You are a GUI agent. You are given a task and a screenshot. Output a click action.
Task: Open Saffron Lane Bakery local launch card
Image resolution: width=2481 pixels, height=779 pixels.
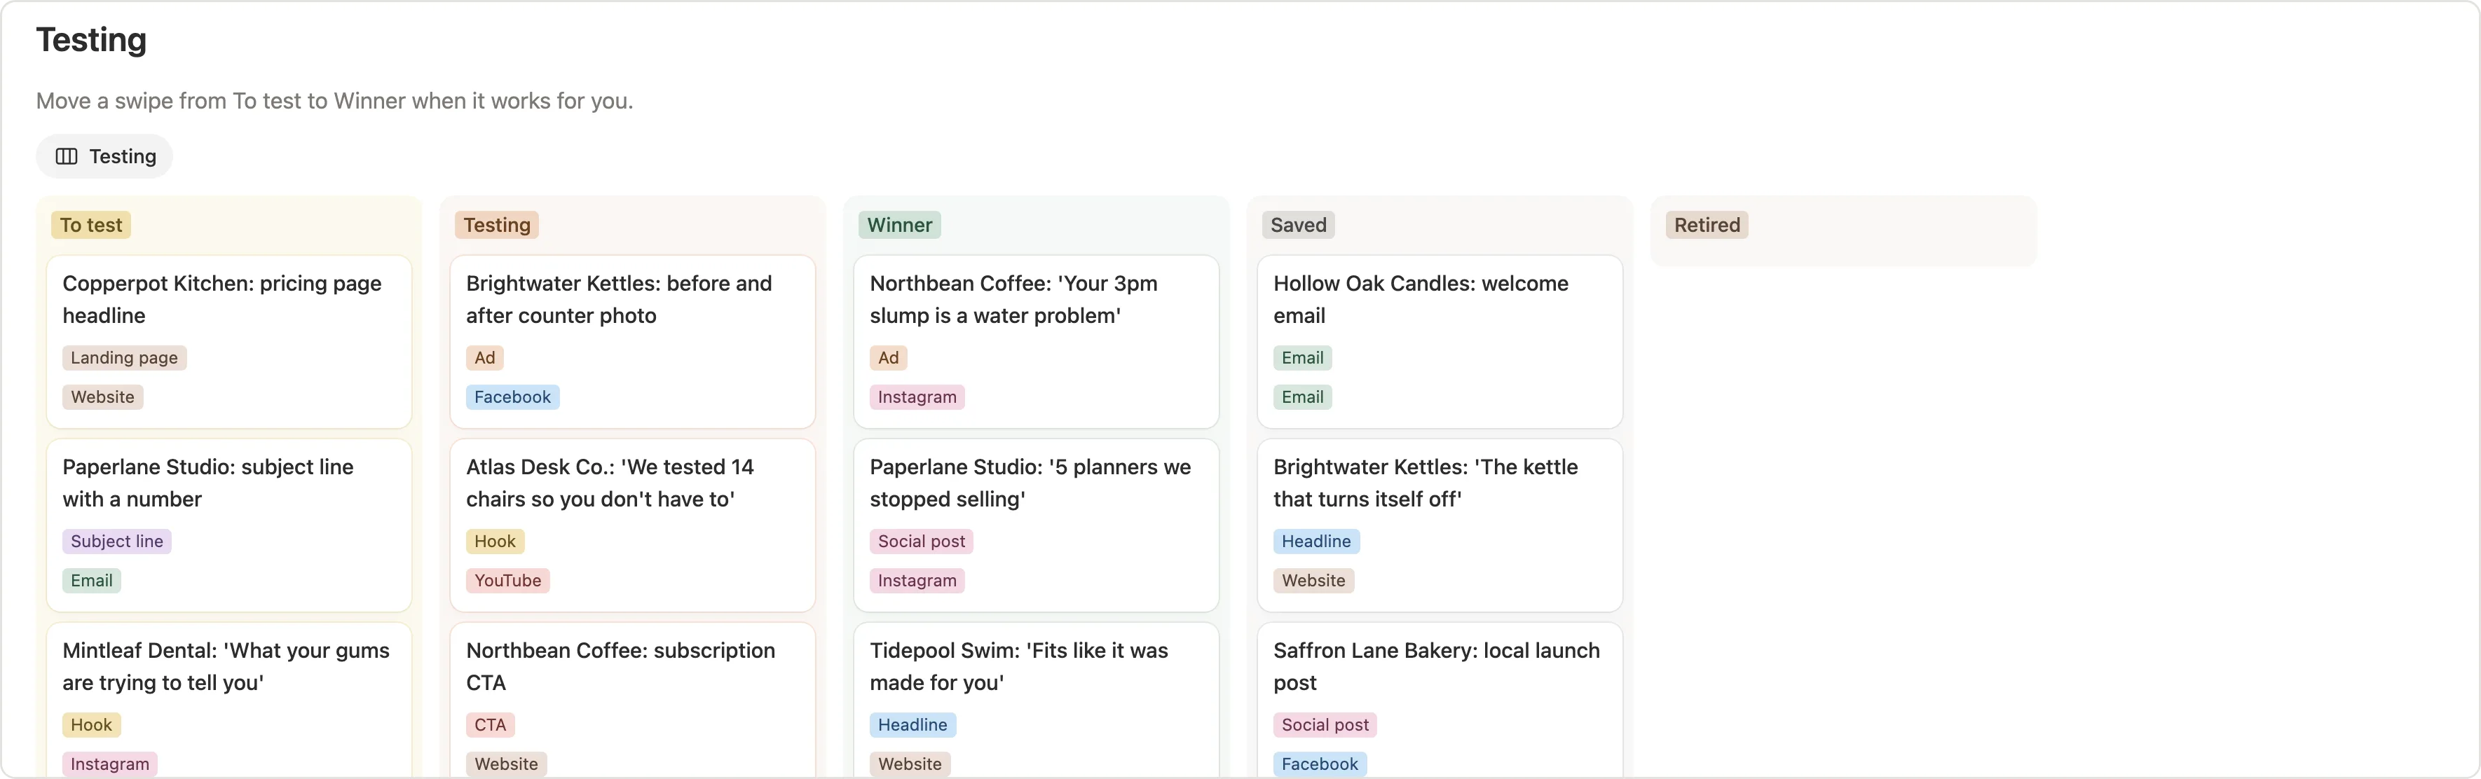tap(1440, 700)
